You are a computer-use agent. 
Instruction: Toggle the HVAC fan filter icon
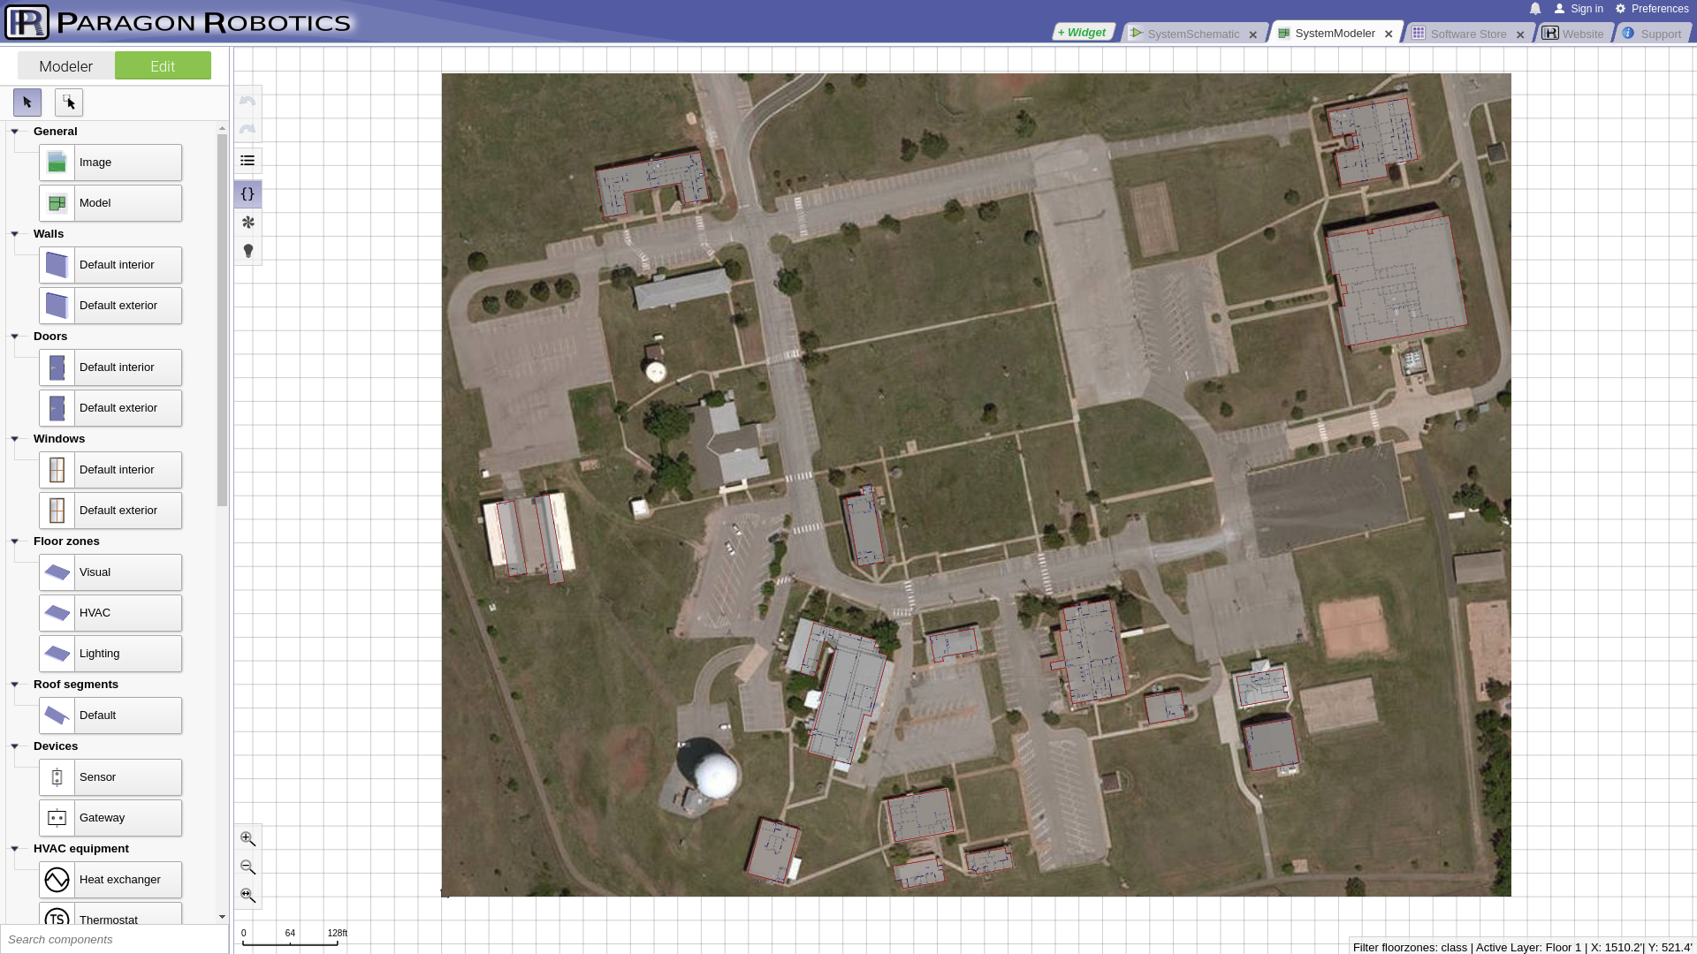pos(247,223)
